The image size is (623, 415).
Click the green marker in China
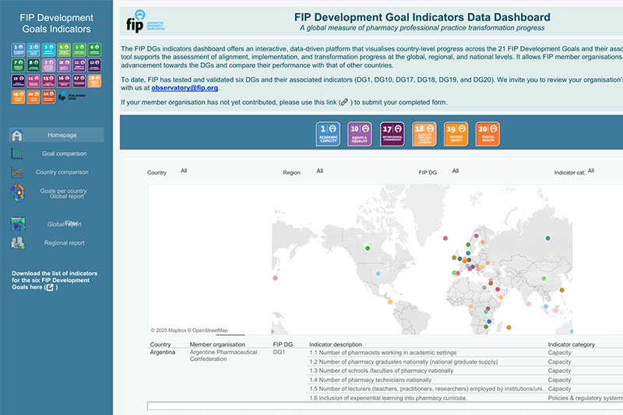coord(544,279)
